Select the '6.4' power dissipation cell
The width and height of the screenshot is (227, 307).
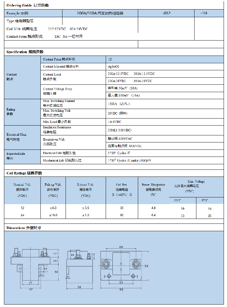153,215
